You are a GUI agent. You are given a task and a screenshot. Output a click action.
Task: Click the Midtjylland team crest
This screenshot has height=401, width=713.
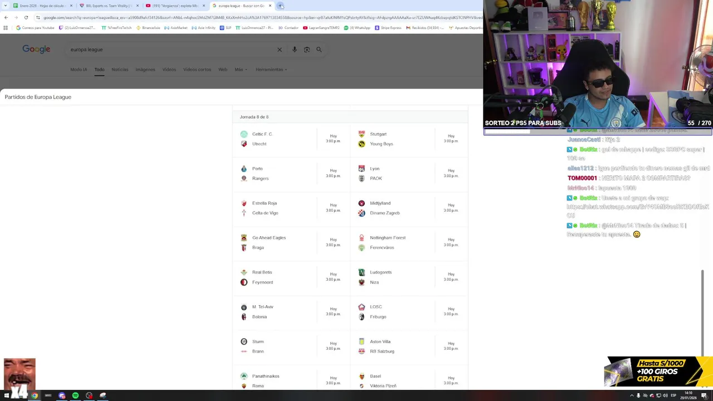[x=362, y=203]
